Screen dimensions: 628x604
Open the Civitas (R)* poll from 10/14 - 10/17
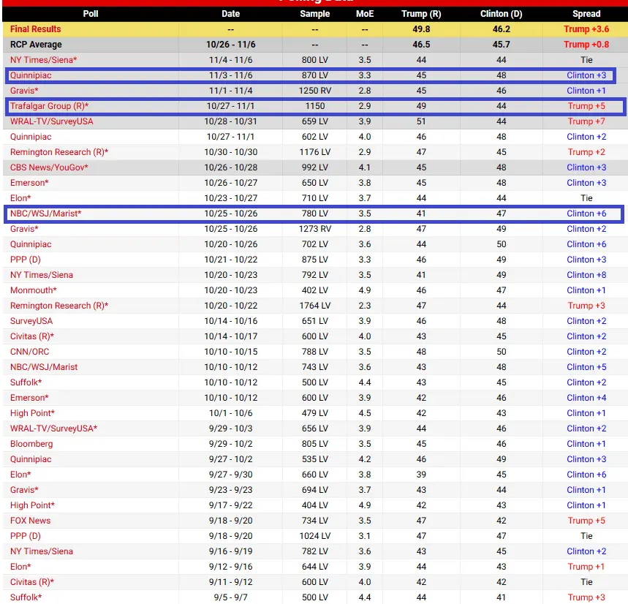pos(32,336)
